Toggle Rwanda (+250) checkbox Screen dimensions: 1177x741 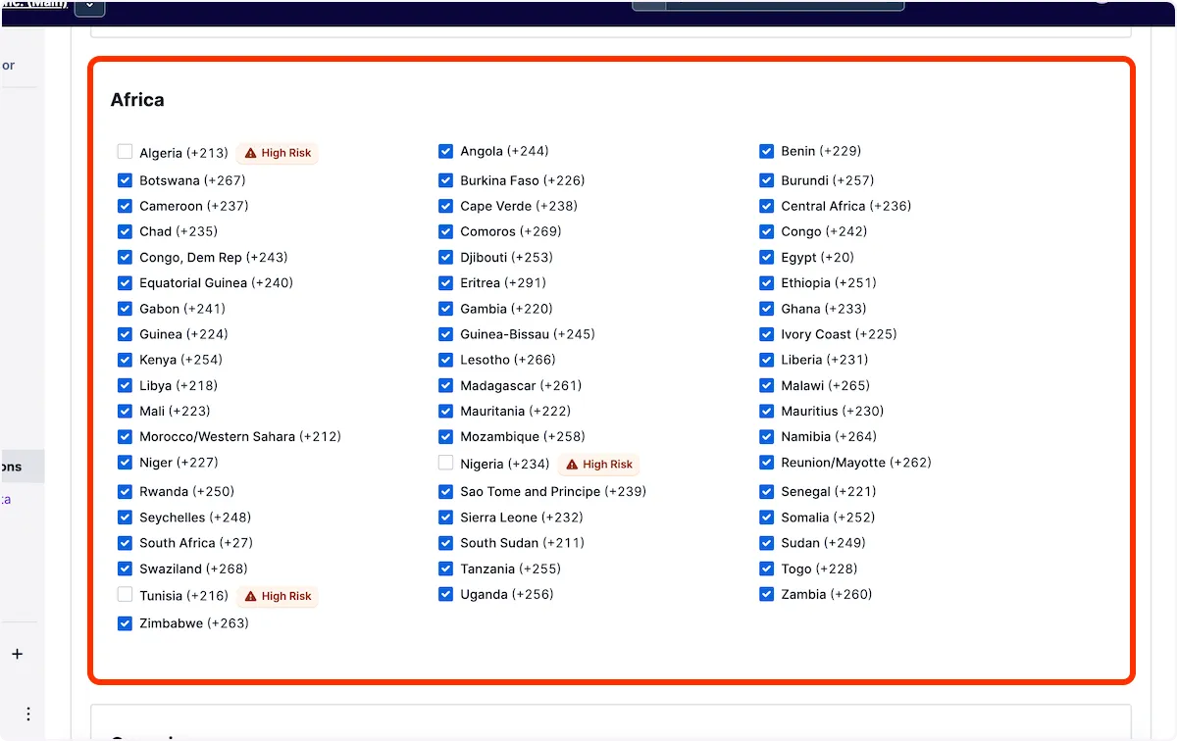pos(125,491)
